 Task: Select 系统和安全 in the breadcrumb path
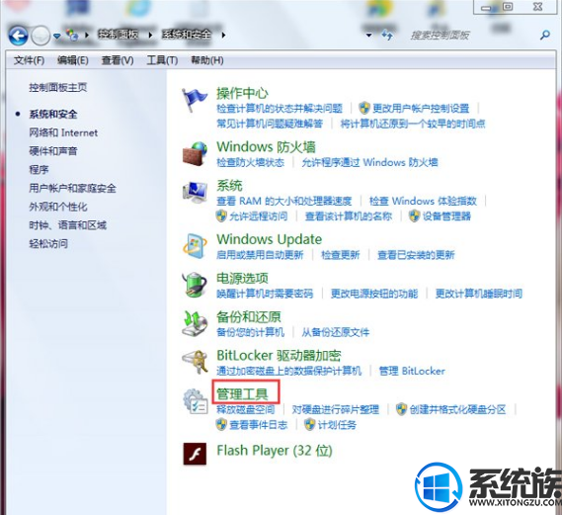[x=187, y=35]
